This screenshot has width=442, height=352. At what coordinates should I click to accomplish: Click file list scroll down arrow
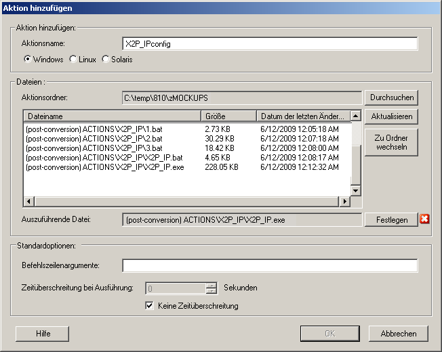(x=356, y=190)
